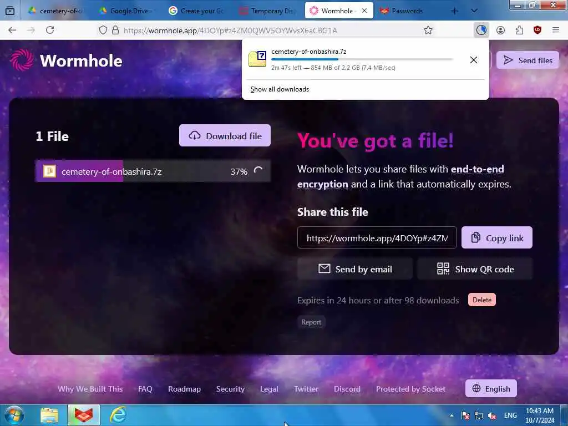Click the red Delete button
The width and height of the screenshot is (568, 426).
[x=482, y=300]
